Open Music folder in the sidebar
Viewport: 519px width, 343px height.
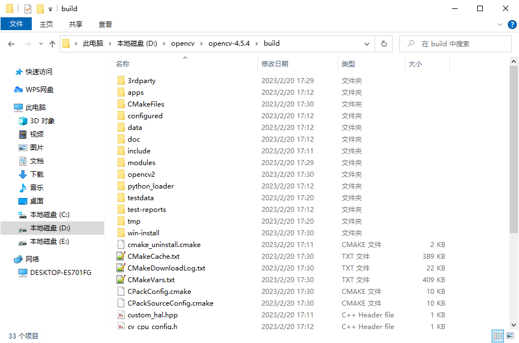[x=31, y=188]
